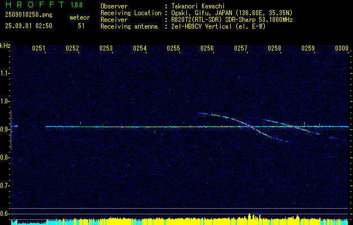Image resolution: width=353 pixels, height=225 pixels.
Task: Click observer name Takanori Kawachi
Action: [x=198, y=6]
